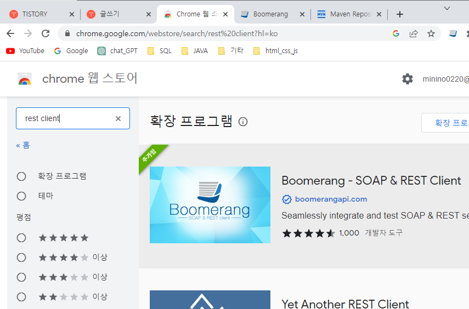The image size is (469, 309).
Task: Open web store settings gear
Action: (x=408, y=79)
